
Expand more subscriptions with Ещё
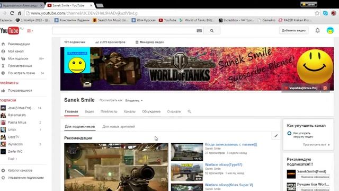(x=12, y=159)
